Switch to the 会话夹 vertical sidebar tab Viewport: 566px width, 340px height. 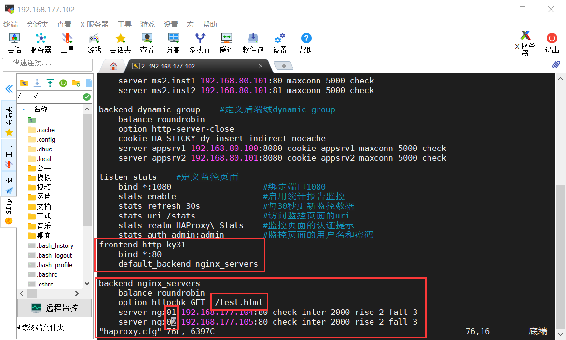click(x=9, y=121)
